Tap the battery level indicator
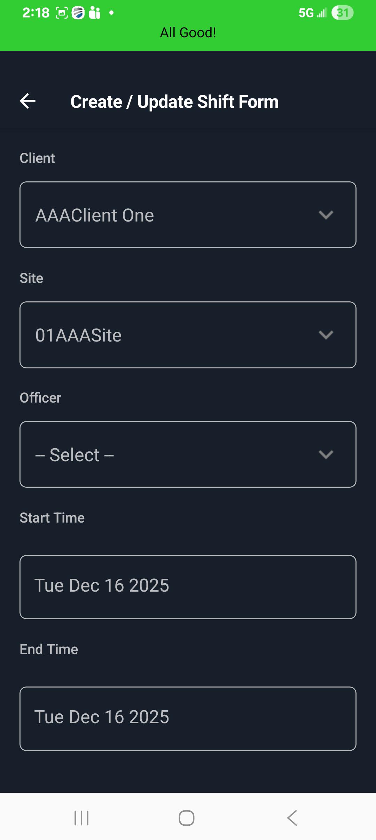Image resolution: width=376 pixels, height=840 pixels. pyautogui.click(x=342, y=13)
